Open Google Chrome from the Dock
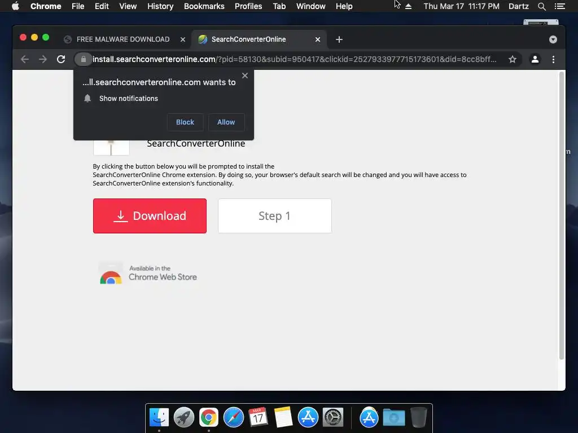578x433 pixels. pyautogui.click(x=209, y=418)
